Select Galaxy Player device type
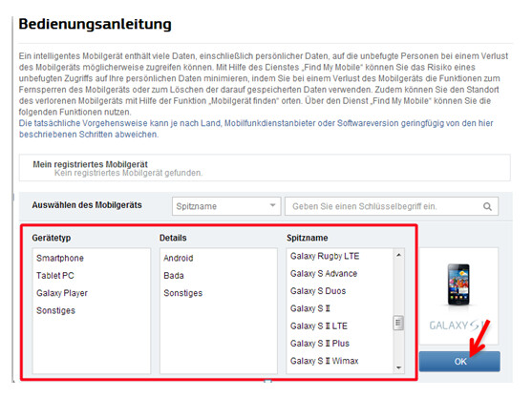532x399 pixels. pos(62,293)
